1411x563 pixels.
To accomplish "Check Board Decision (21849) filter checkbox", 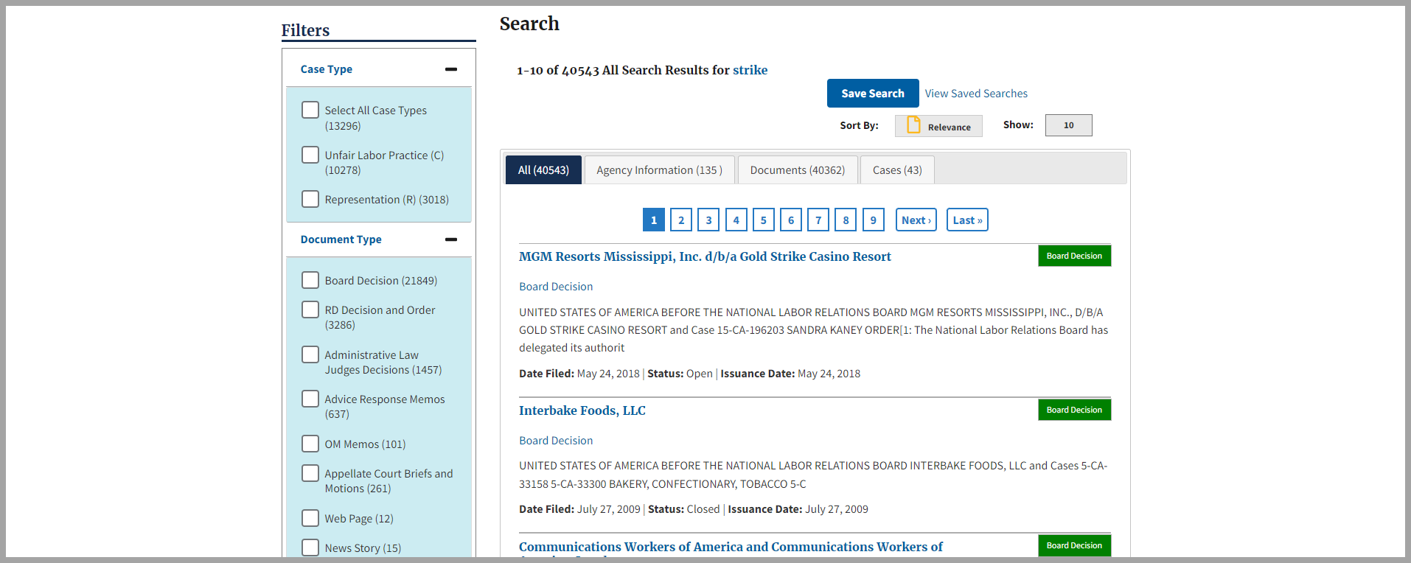I will click(x=310, y=280).
